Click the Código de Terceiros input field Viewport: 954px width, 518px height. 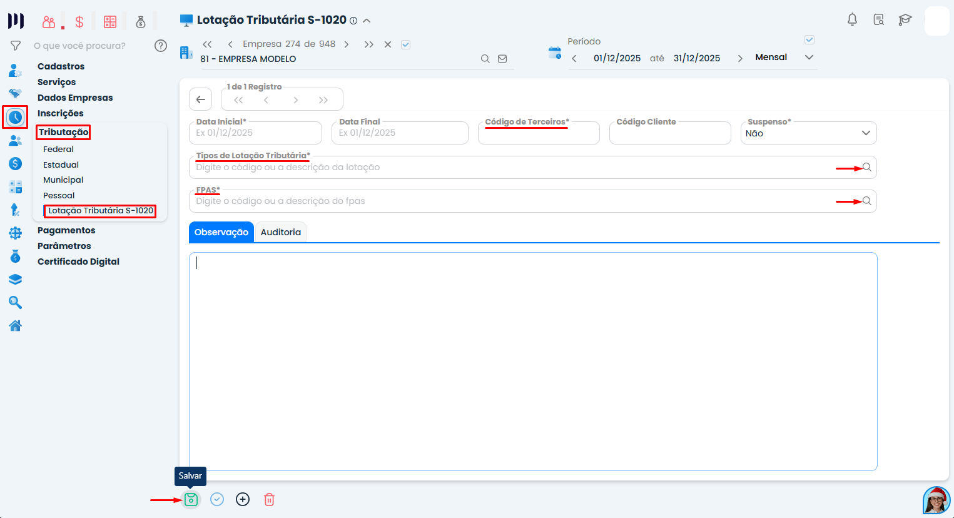pyautogui.click(x=538, y=134)
